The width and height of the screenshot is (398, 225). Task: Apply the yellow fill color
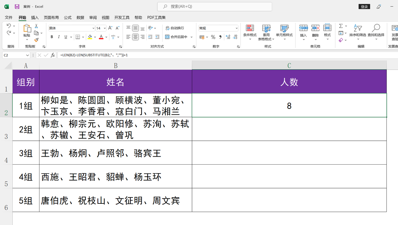point(90,37)
